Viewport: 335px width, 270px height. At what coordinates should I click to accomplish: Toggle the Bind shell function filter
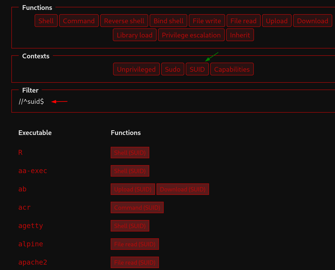(x=168, y=21)
